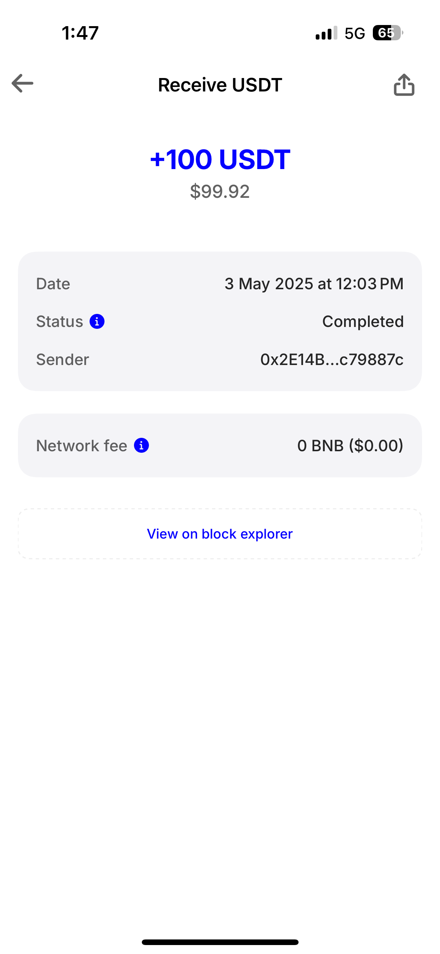Open the share transaction icon

tap(404, 85)
